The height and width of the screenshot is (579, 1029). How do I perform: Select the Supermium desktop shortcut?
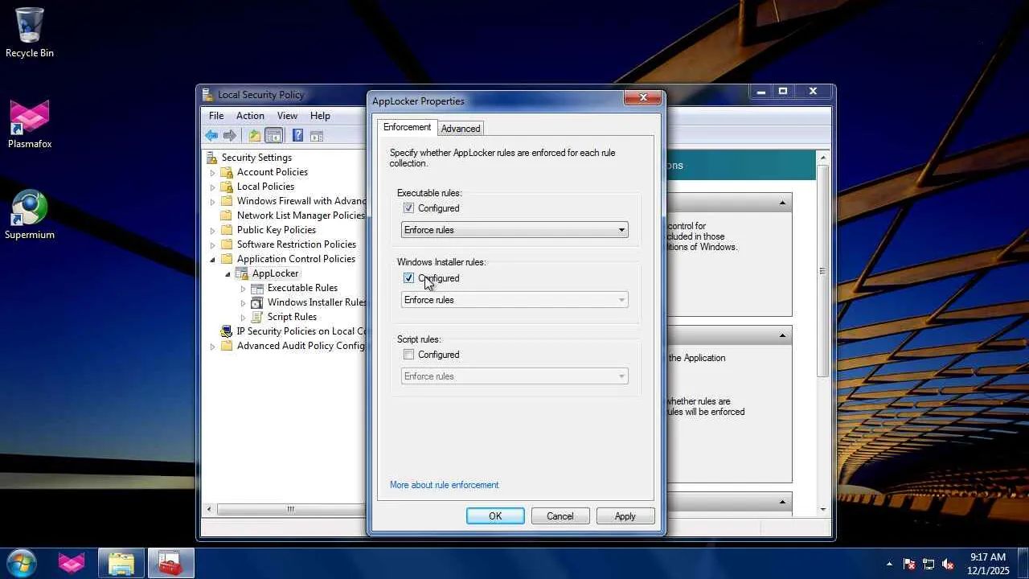click(30, 216)
